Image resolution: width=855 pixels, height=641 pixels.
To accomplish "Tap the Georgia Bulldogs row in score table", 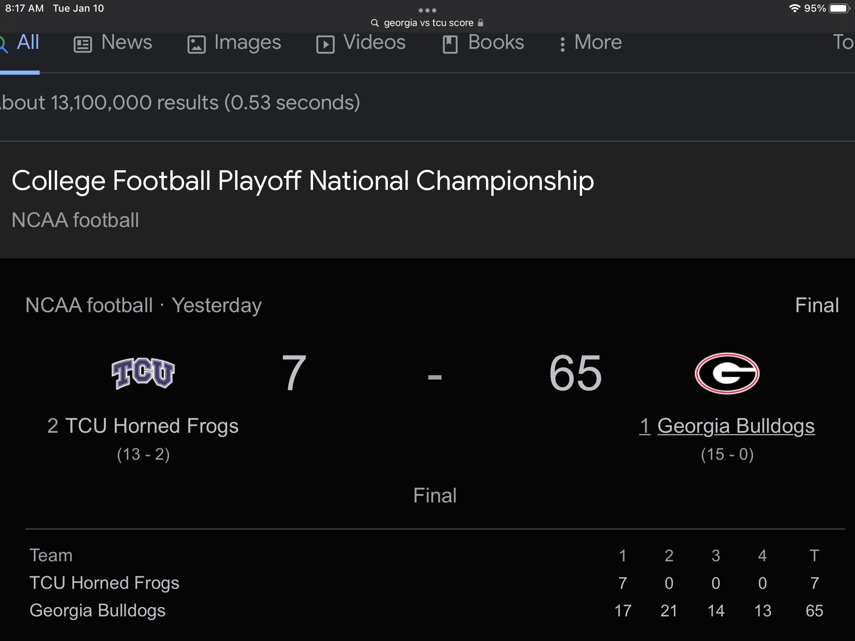I will [98, 611].
